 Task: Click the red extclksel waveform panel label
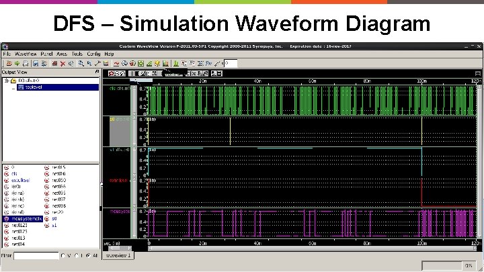pos(119,181)
